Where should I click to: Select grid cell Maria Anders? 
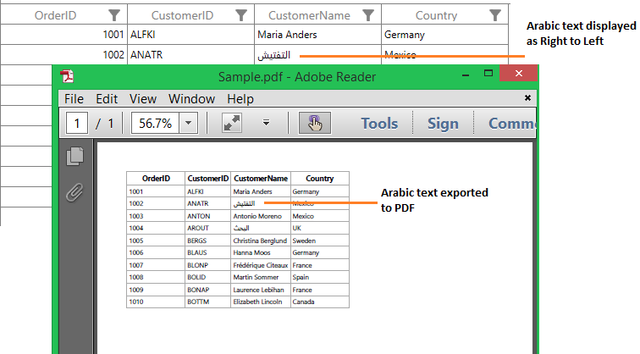[318, 35]
